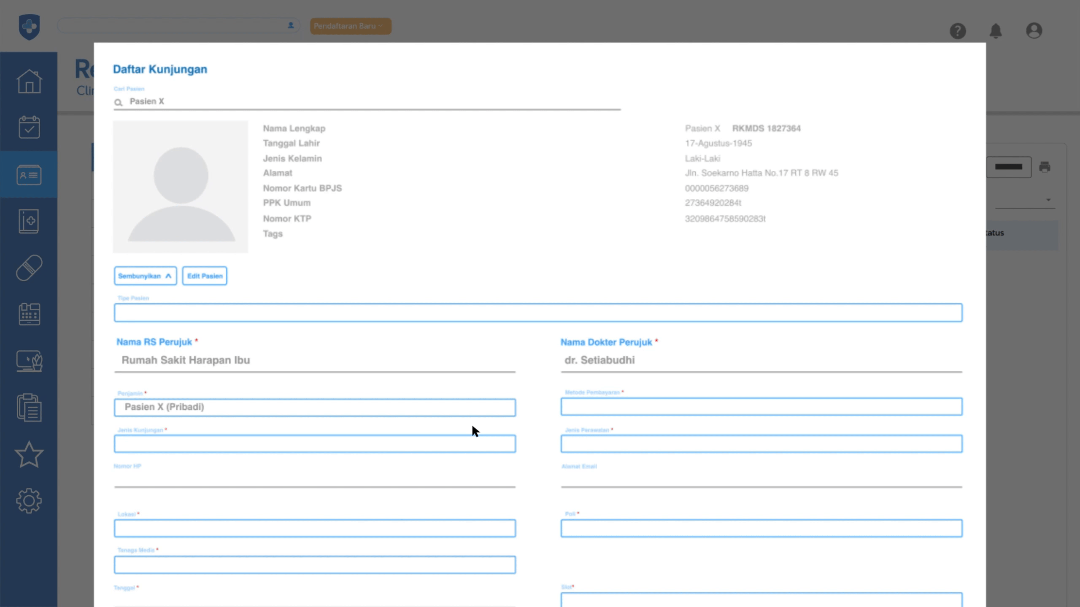Expand the Metode Pembayaran dropdown
This screenshot has height=607, width=1080.
coord(761,407)
